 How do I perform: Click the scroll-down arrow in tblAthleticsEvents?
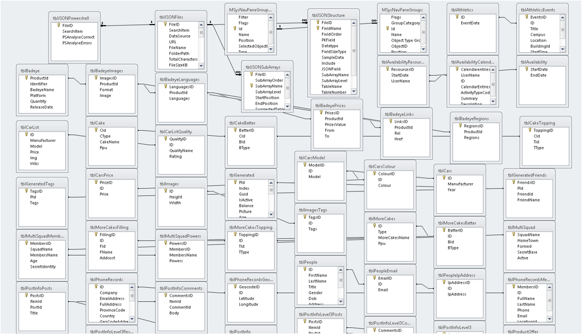point(563,49)
